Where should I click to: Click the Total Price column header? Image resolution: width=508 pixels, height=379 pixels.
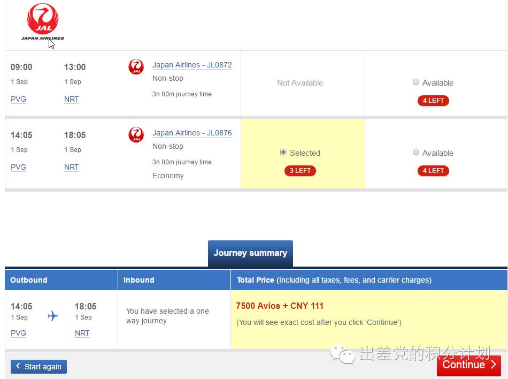pos(369,280)
